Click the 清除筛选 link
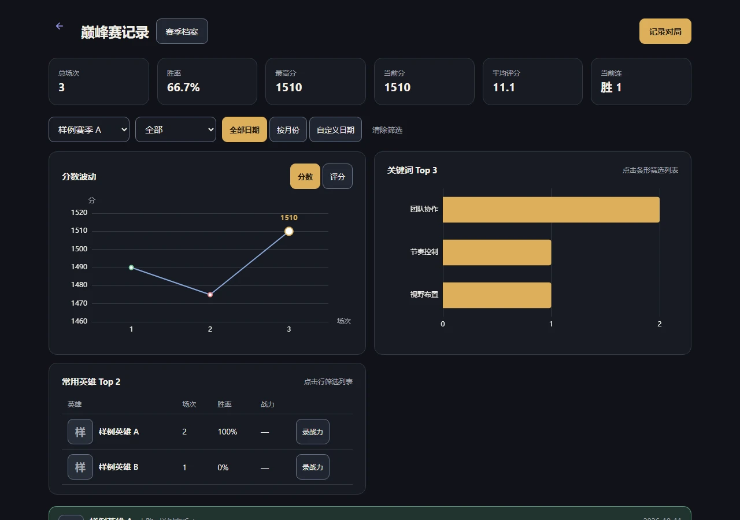The height and width of the screenshot is (520, 740). 387,130
